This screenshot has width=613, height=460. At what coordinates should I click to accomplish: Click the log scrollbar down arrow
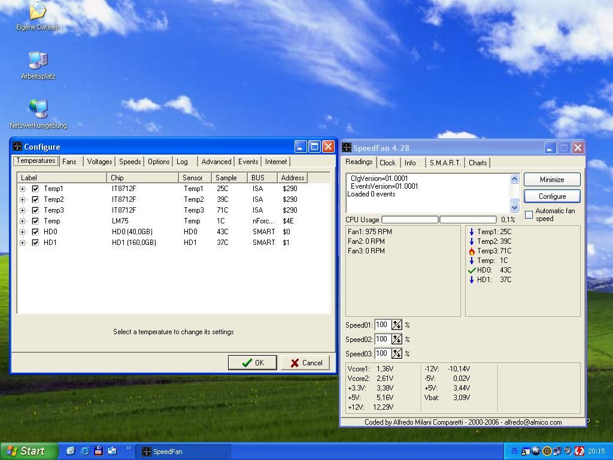(514, 207)
